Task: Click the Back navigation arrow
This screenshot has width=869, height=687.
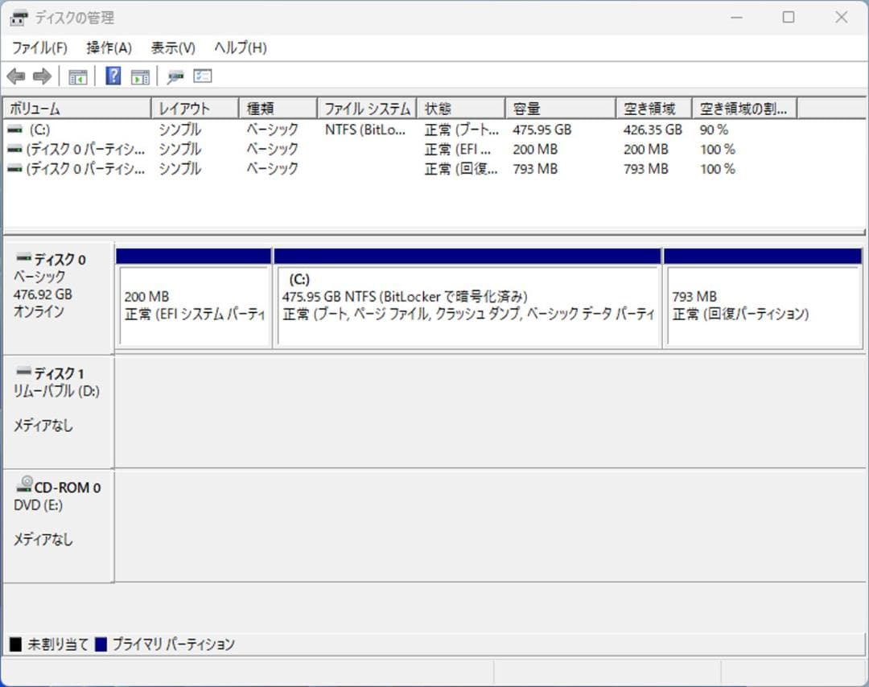Action: pyautogui.click(x=17, y=76)
